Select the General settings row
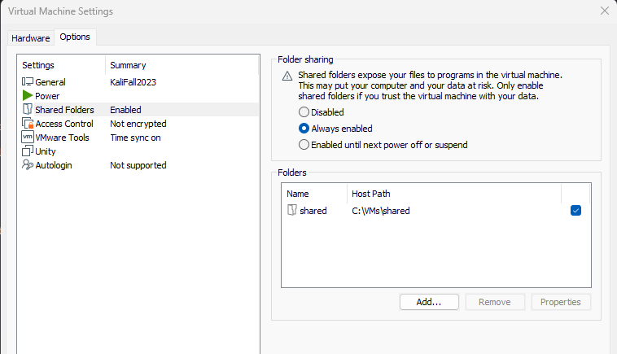Image resolution: width=617 pixels, height=354 pixels. pos(138,82)
